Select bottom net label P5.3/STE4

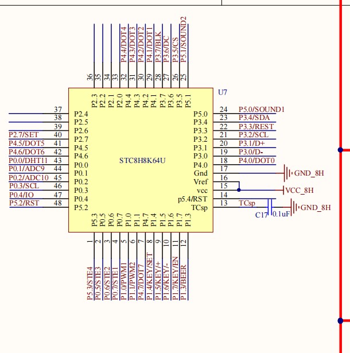(90, 283)
